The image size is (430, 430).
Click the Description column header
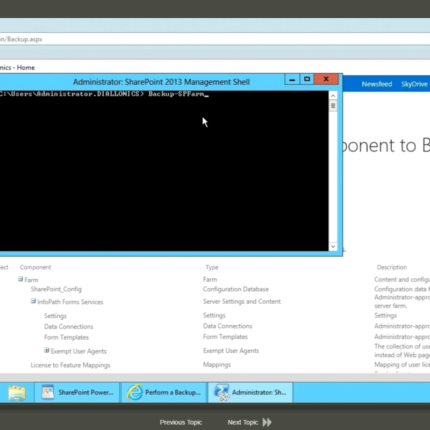tap(392, 267)
